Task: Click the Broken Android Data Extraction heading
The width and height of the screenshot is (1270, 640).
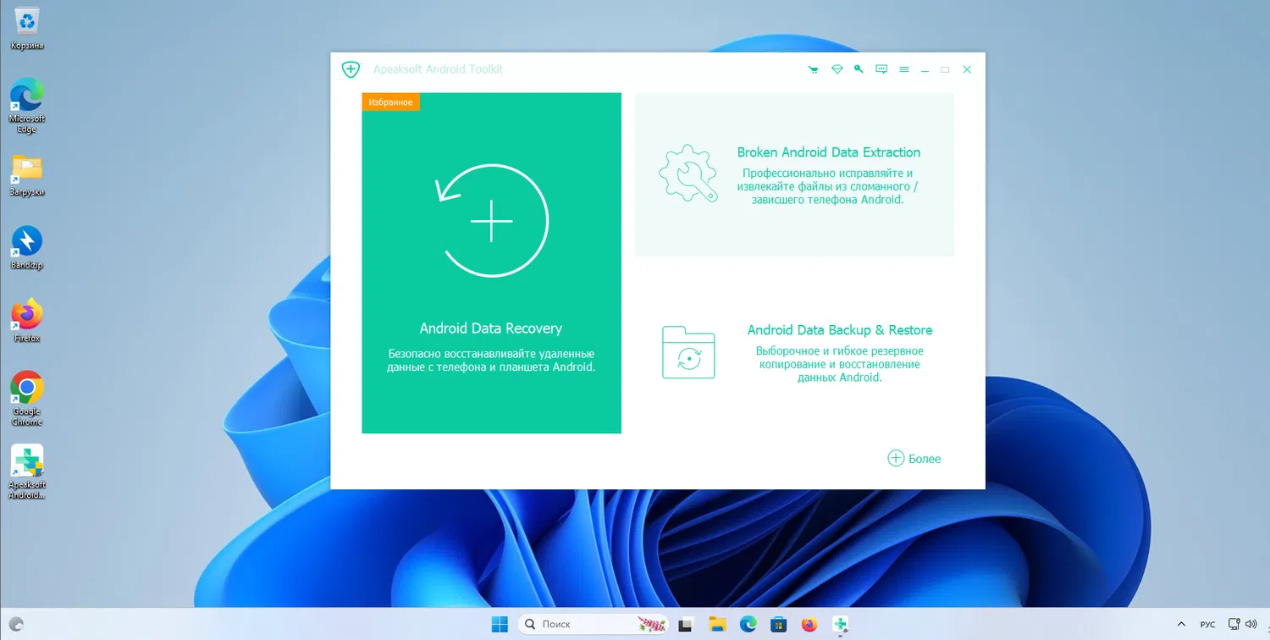Action: 828,152
